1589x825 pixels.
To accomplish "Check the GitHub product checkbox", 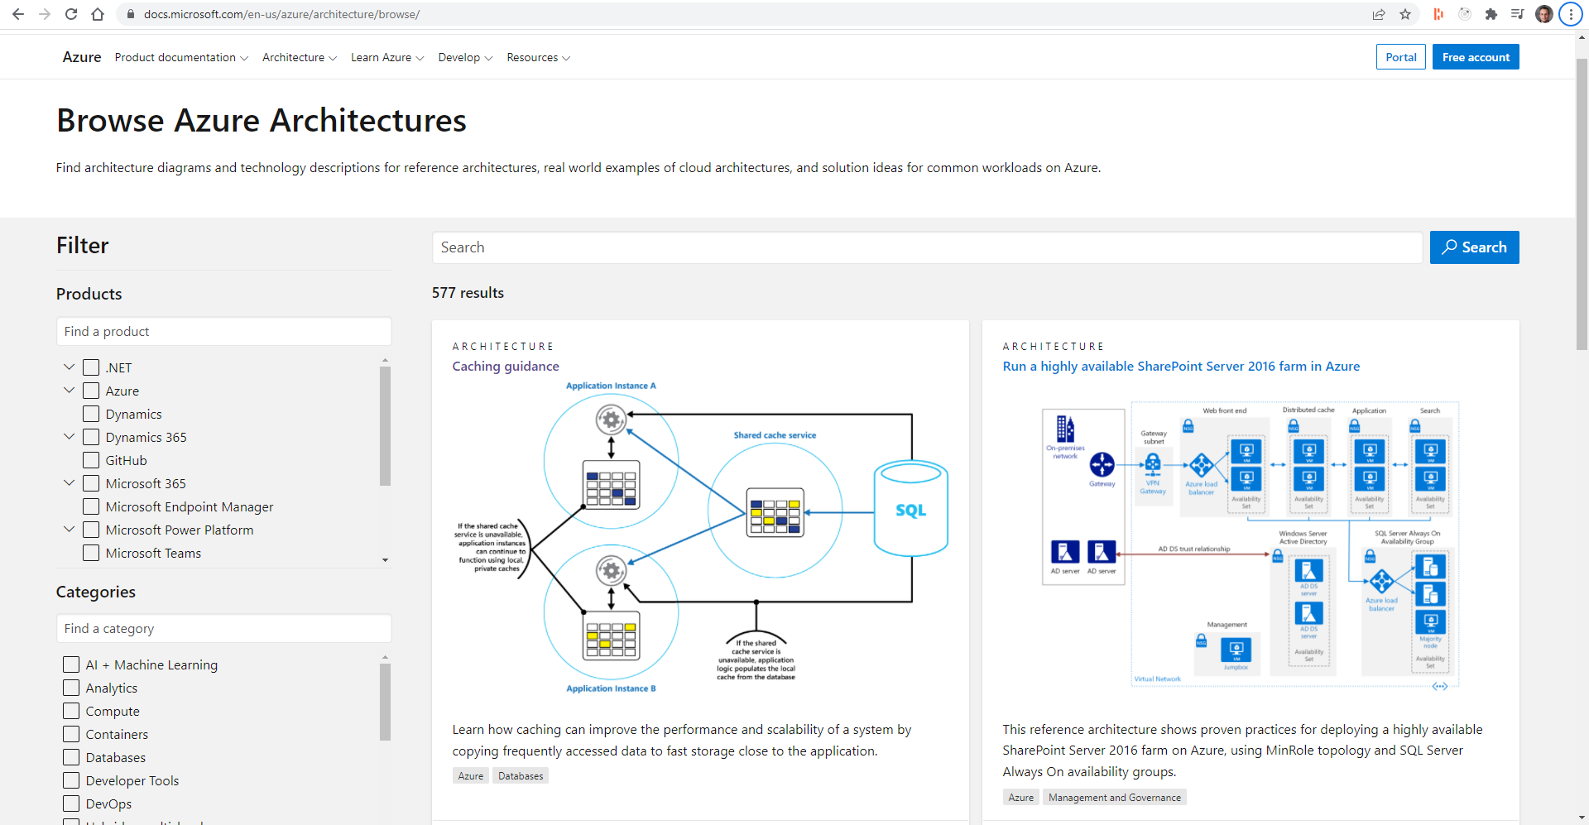I will pyautogui.click(x=91, y=460).
